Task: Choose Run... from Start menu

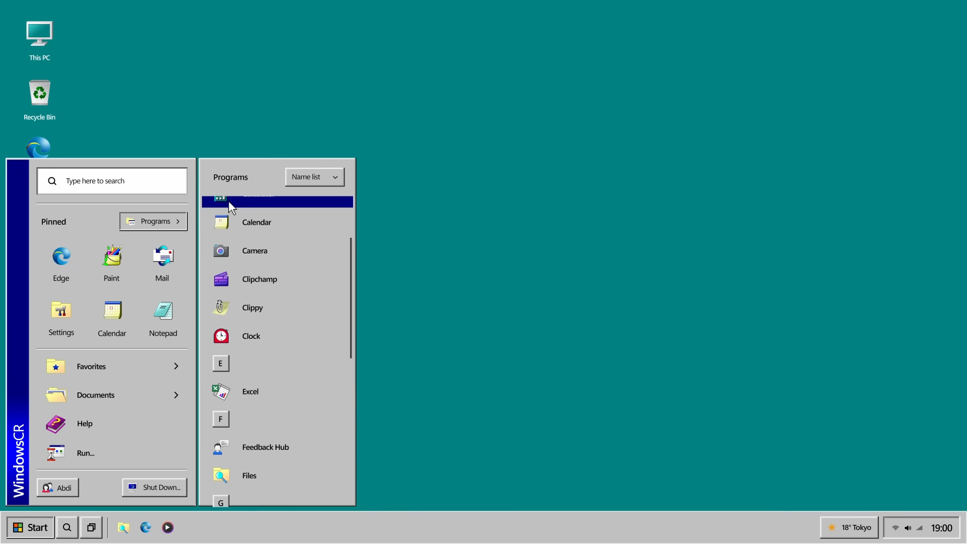Action: [86, 453]
